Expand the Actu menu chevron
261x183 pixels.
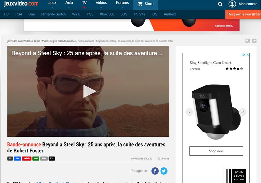click(x=69, y=7)
